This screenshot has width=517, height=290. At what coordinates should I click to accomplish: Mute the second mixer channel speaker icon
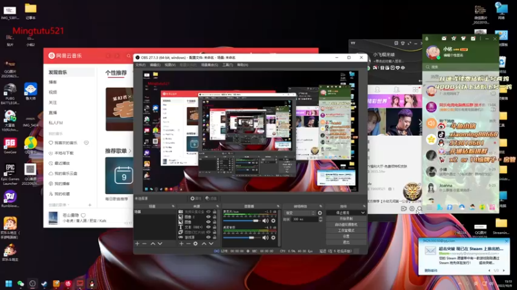tap(266, 237)
